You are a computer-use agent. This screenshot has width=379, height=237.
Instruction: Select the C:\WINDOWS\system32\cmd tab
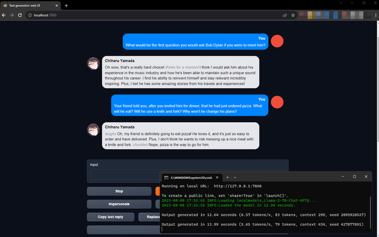pos(191,178)
